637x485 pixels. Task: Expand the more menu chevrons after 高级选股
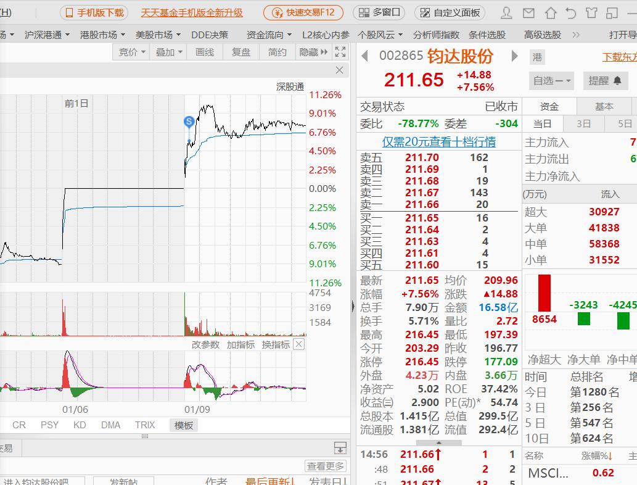point(576,35)
